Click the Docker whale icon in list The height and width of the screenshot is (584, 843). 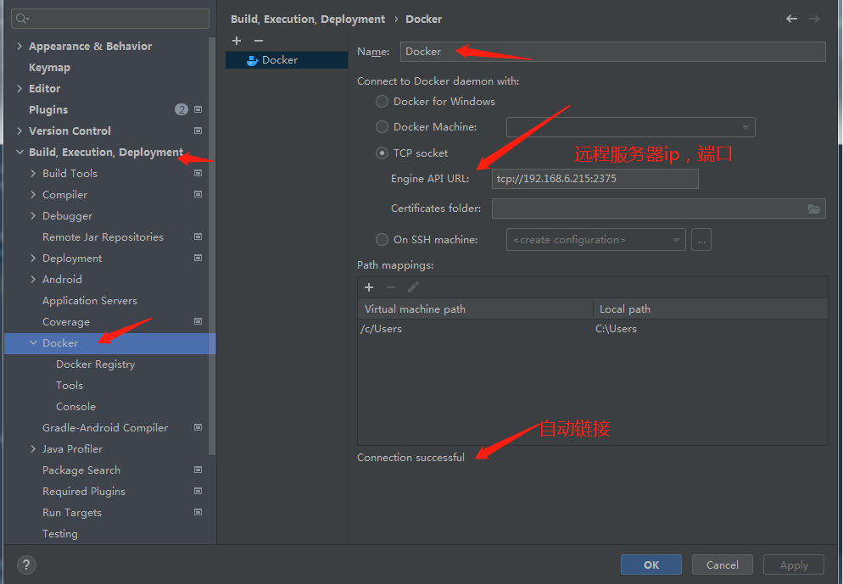click(252, 60)
